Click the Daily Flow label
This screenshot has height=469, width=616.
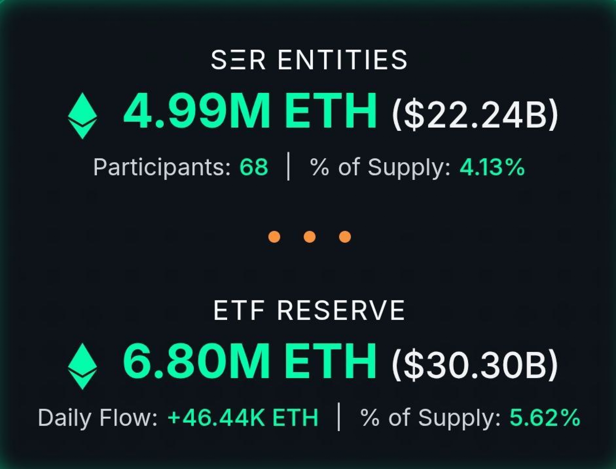(98, 418)
